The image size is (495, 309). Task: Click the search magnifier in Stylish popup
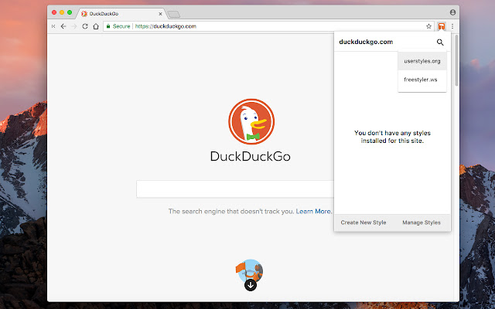(440, 42)
